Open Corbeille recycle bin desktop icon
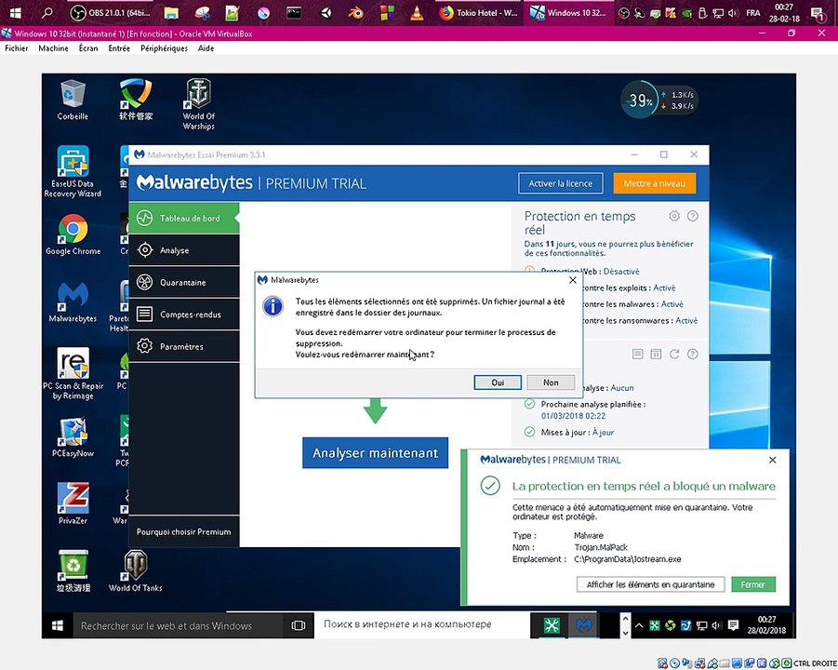Screen dimensions: 838x670 pyautogui.click(x=73, y=100)
